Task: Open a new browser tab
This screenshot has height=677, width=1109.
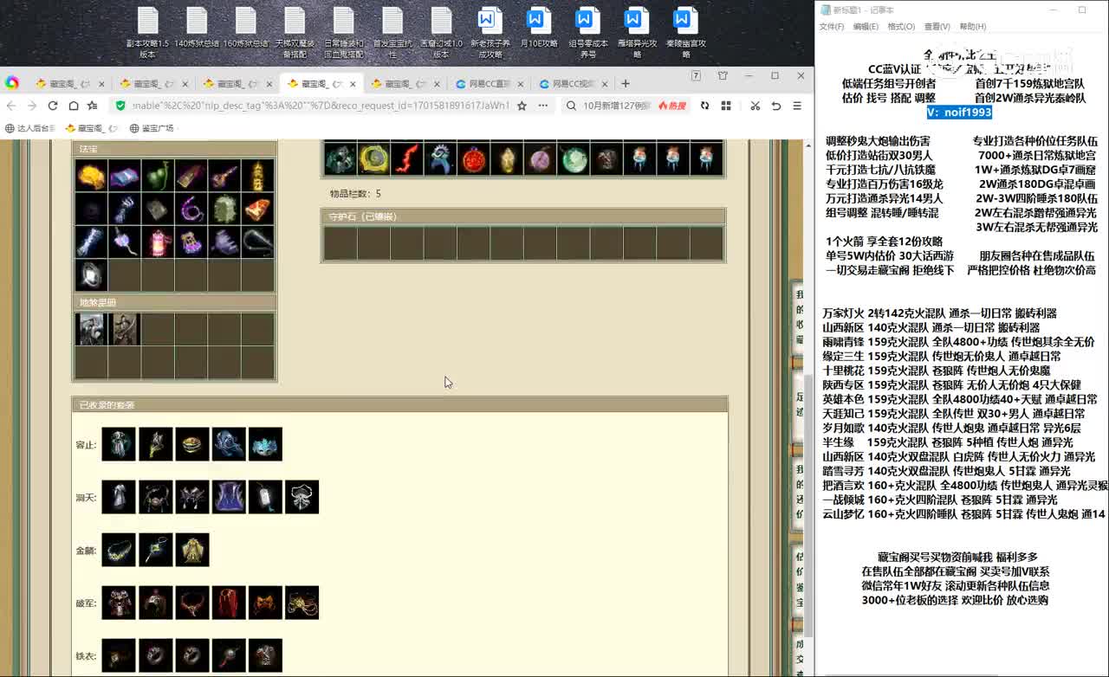Action: [626, 84]
